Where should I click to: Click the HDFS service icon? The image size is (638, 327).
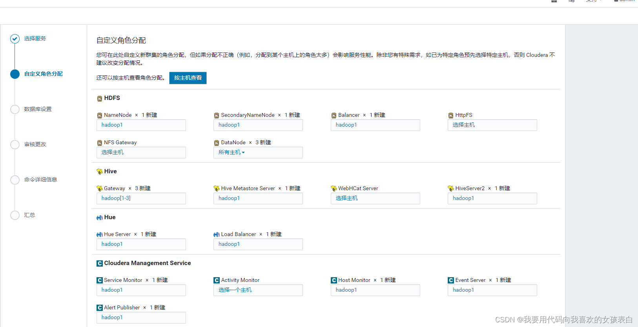pos(100,98)
